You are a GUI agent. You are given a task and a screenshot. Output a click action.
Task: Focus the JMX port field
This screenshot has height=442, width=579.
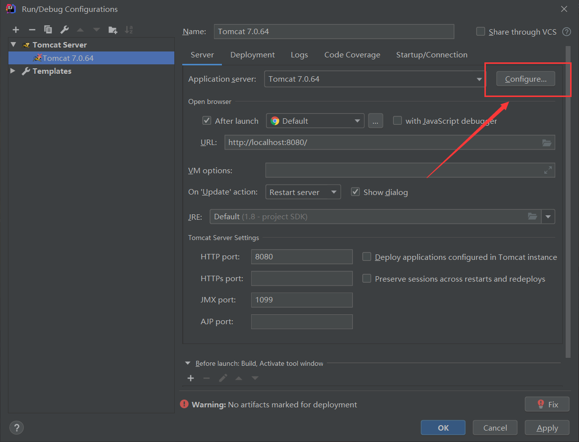(302, 300)
